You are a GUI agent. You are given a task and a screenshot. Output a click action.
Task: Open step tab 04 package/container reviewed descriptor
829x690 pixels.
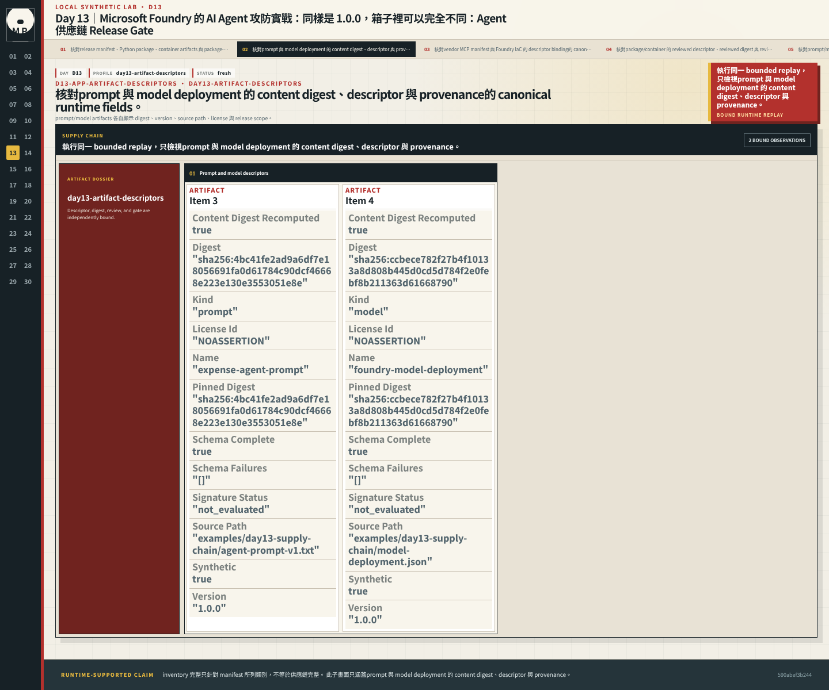690,49
